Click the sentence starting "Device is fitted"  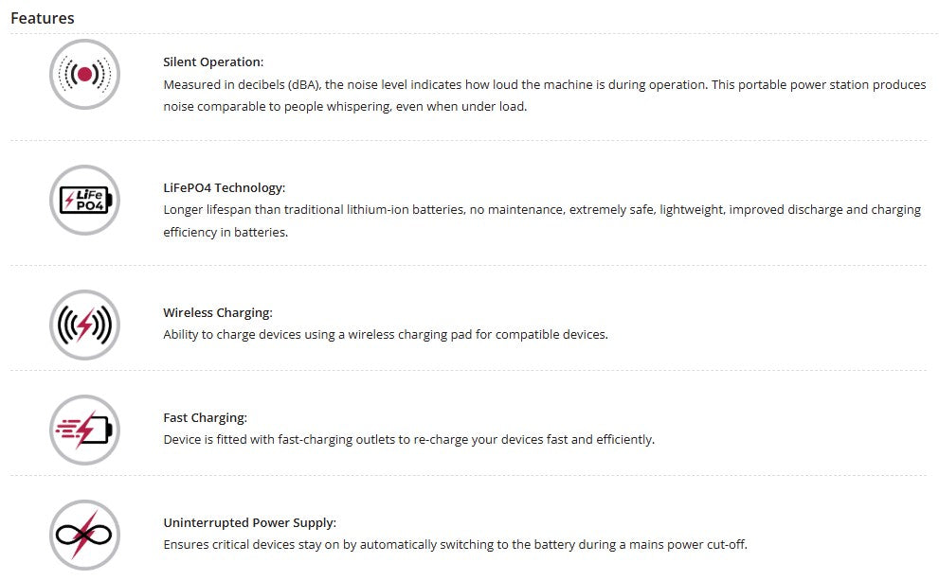408,439
